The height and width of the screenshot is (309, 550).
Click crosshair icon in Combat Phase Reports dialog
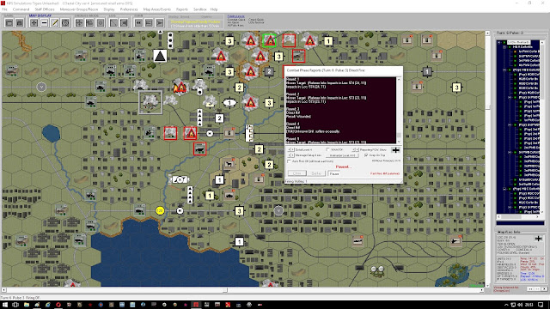point(395,150)
